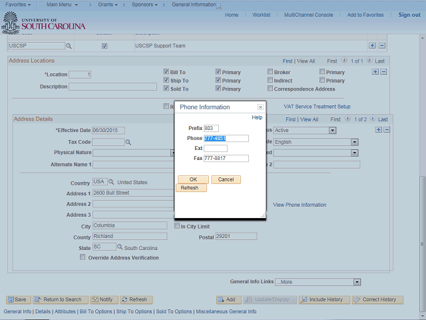Add a new Address Details row with plus
Image resolution: width=426 pixels, height=320 pixels.
[x=379, y=130]
